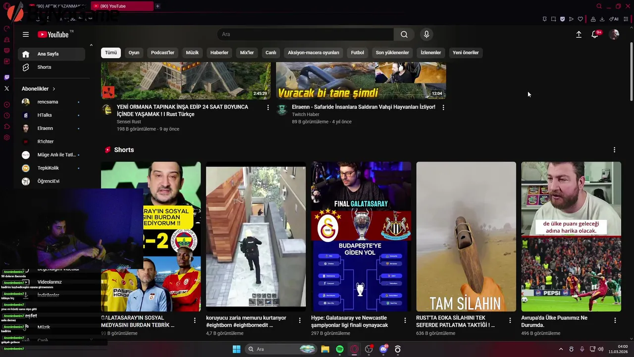Open the TAM SİLAHIN Rust short thumbnail

[466, 237]
